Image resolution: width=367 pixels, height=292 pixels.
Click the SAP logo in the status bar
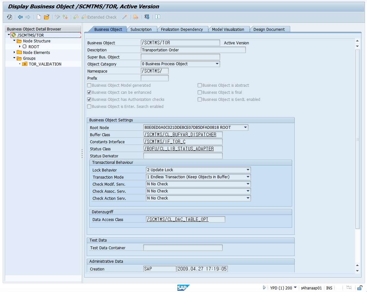click(183, 288)
